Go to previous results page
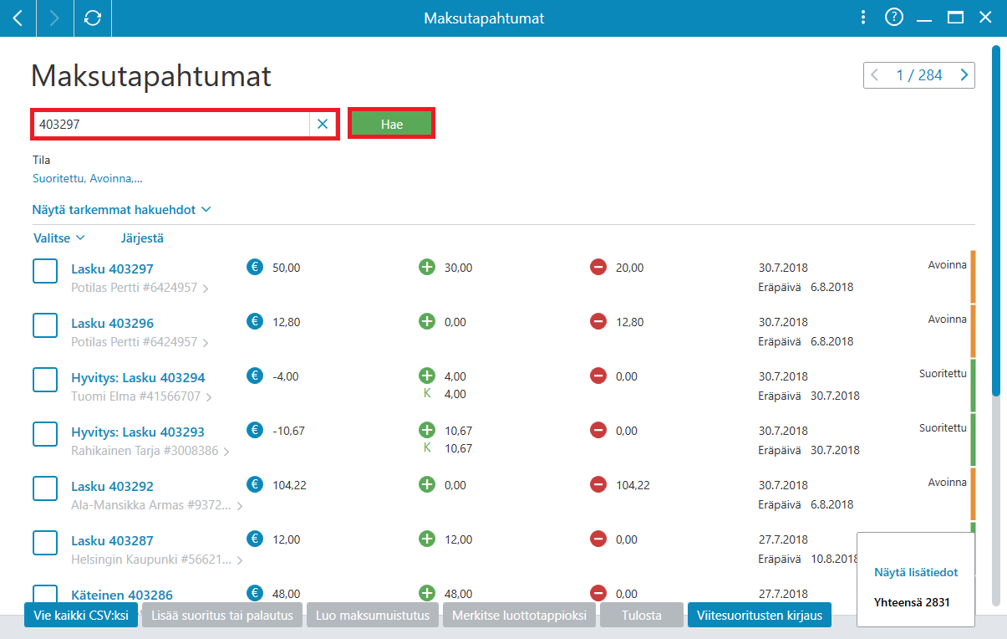1007x639 pixels. pyautogui.click(x=875, y=75)
